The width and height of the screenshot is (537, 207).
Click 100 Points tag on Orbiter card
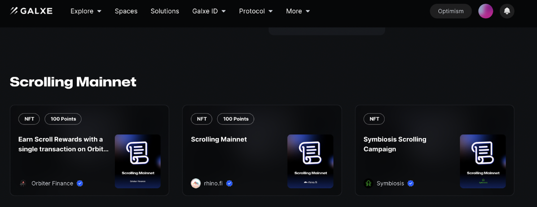(63, 119)
